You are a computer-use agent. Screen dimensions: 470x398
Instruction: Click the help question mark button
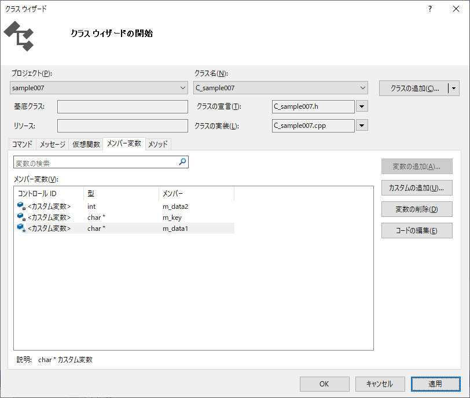(x=430, y=9)
